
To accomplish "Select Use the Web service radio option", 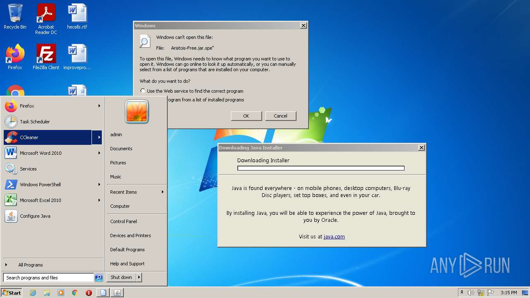I will pyautogui.click(x=143, y=91).
